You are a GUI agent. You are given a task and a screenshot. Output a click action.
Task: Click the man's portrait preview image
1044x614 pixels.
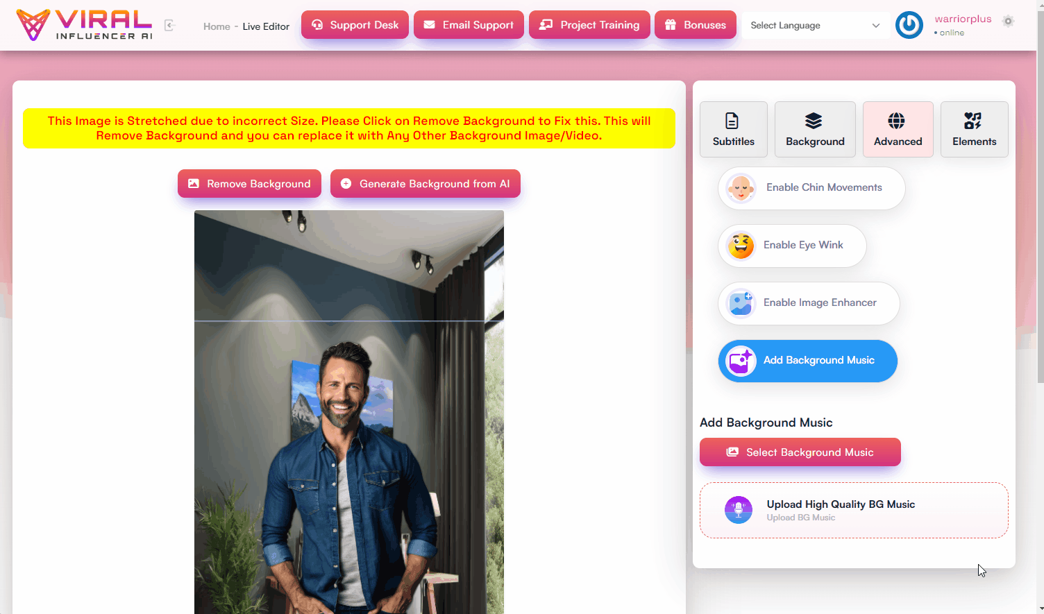[349, 412]
